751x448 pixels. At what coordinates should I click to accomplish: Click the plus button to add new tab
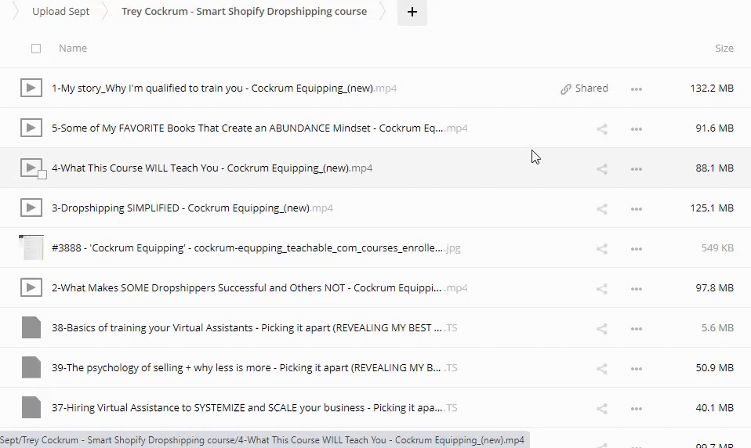412,12
